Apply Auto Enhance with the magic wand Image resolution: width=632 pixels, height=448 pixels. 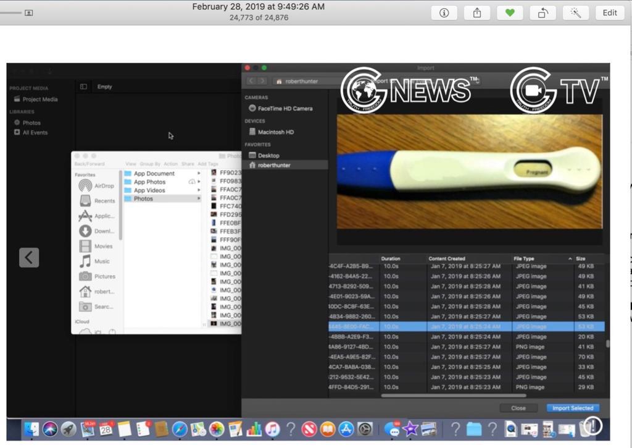pos(576,13)
